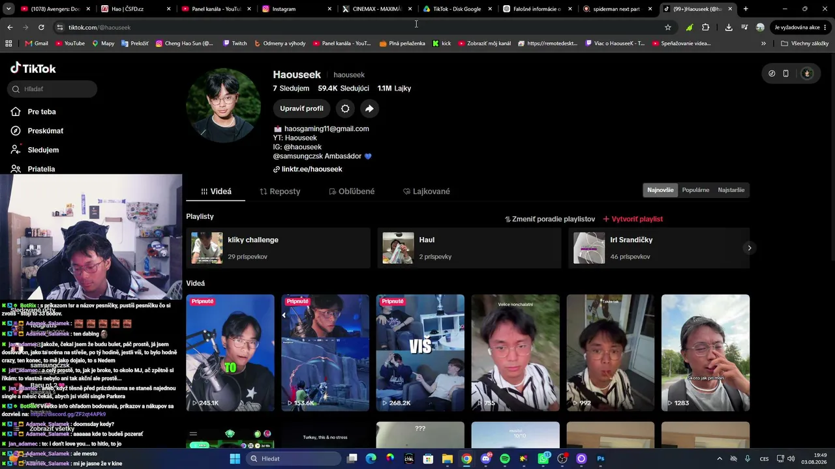The height and width of the screenshot is (469, 835).
Task: Show Chrome downloads
Action: tap(729, 27)
